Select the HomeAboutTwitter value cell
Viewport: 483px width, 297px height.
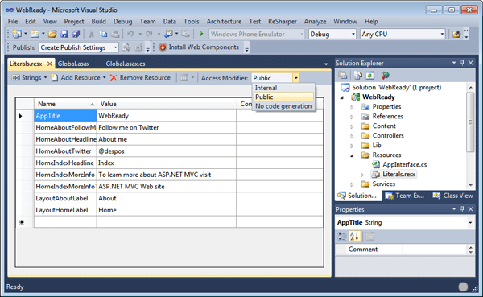(x=167, y=151)
